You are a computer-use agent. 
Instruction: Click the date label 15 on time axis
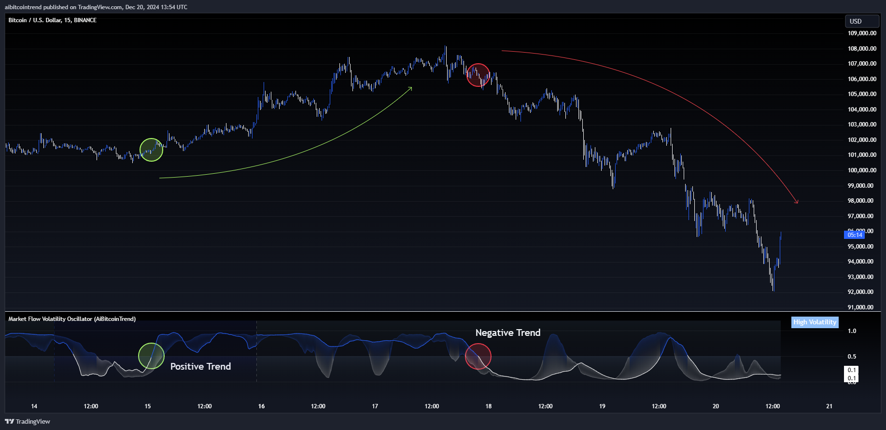[148, 406]
